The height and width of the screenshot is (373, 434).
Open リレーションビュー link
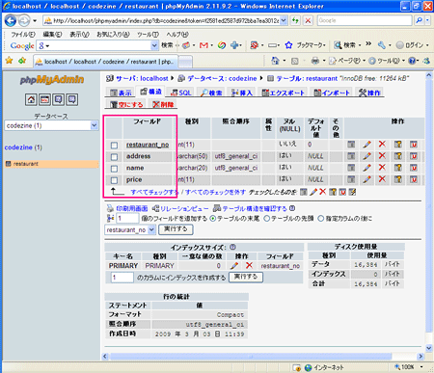[x=184, y=208]
